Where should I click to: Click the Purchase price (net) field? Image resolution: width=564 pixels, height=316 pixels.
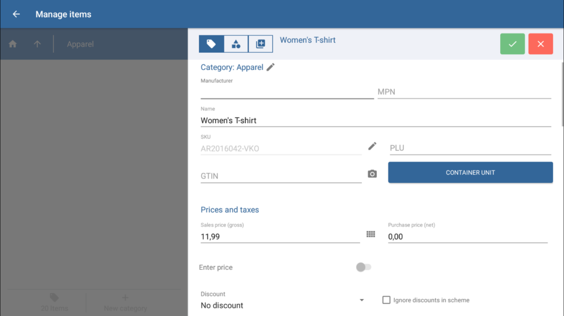[467, 236]
